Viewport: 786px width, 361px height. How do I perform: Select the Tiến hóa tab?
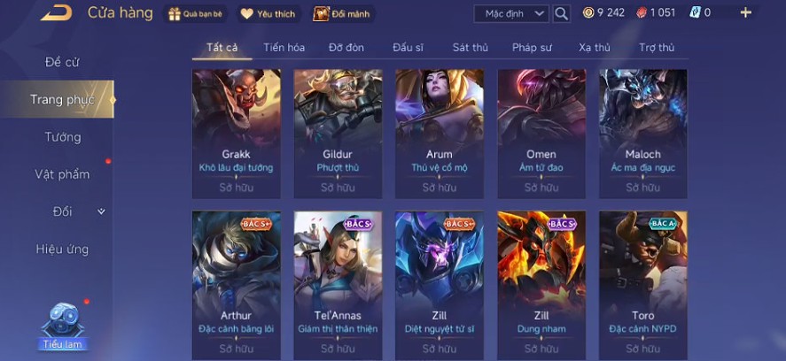[284, 48]
